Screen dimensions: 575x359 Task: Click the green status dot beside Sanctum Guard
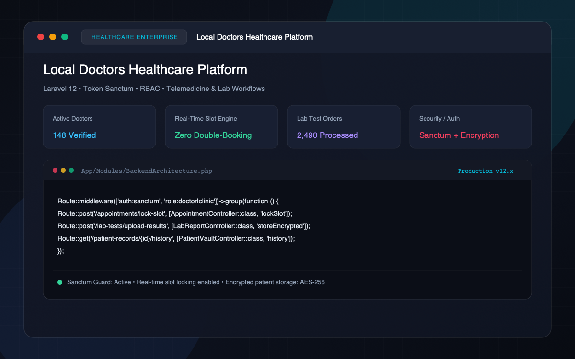click(x=60, y=282)
